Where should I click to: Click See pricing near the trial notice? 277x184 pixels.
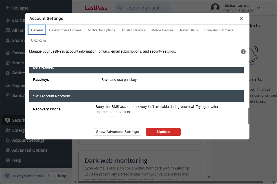[56, 176]
